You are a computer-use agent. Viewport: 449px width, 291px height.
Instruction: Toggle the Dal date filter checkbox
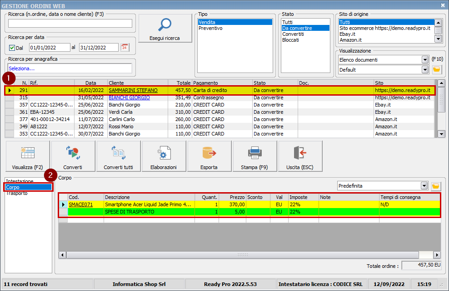pyautogui.click(x=12, y=48)
